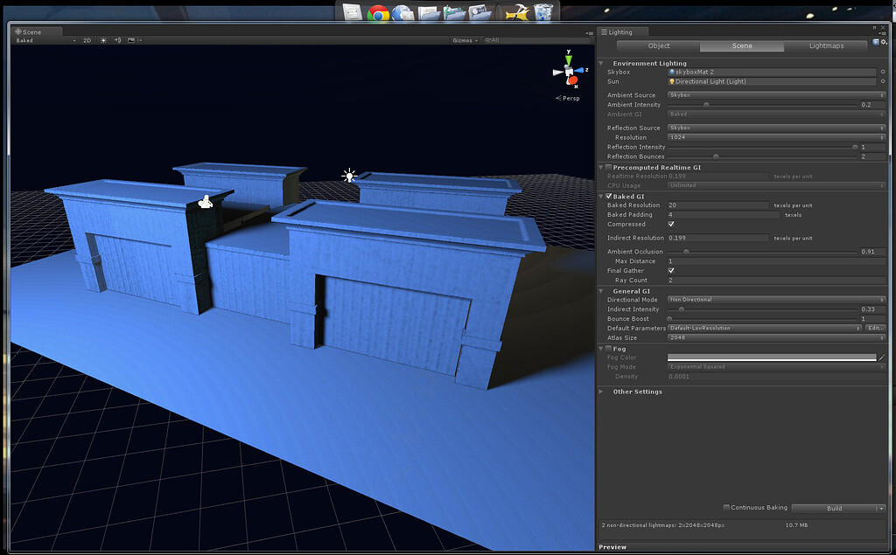This screenshot has height=555, width=896.
Task: Toggle scene lighting using the sun icon
Action: pos(103,40)
